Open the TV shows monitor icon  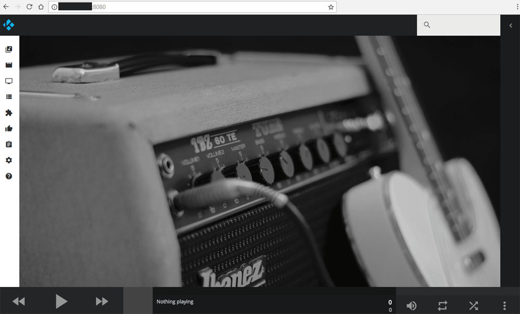9,81
